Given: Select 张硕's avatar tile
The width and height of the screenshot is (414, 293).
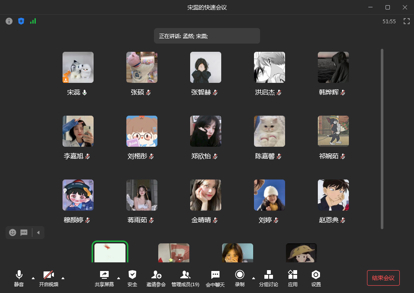Looking at the screenshot, I should tap(142, 67).
